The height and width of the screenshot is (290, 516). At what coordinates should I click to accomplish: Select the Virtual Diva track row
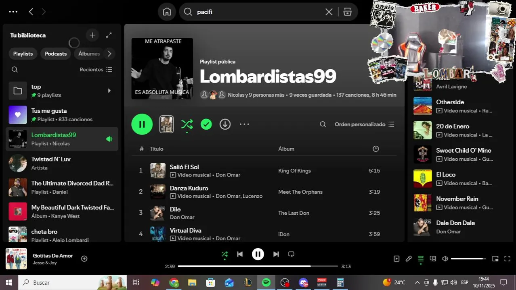point(264,234)
